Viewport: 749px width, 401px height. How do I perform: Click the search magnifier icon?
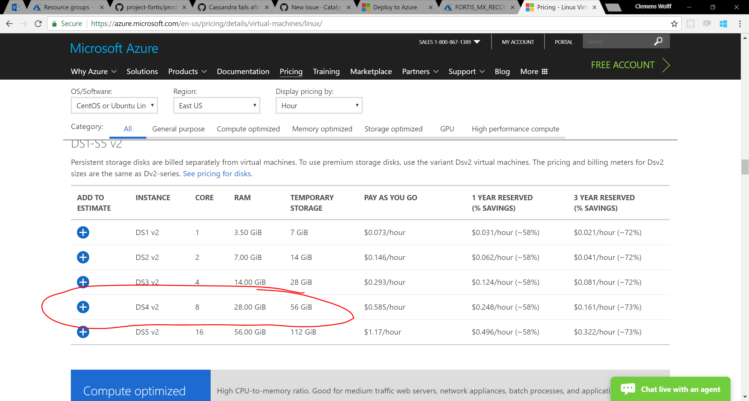click(x=658, y=41)
